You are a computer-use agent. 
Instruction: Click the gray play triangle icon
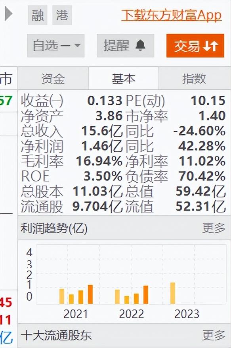(x=8, y=14)
